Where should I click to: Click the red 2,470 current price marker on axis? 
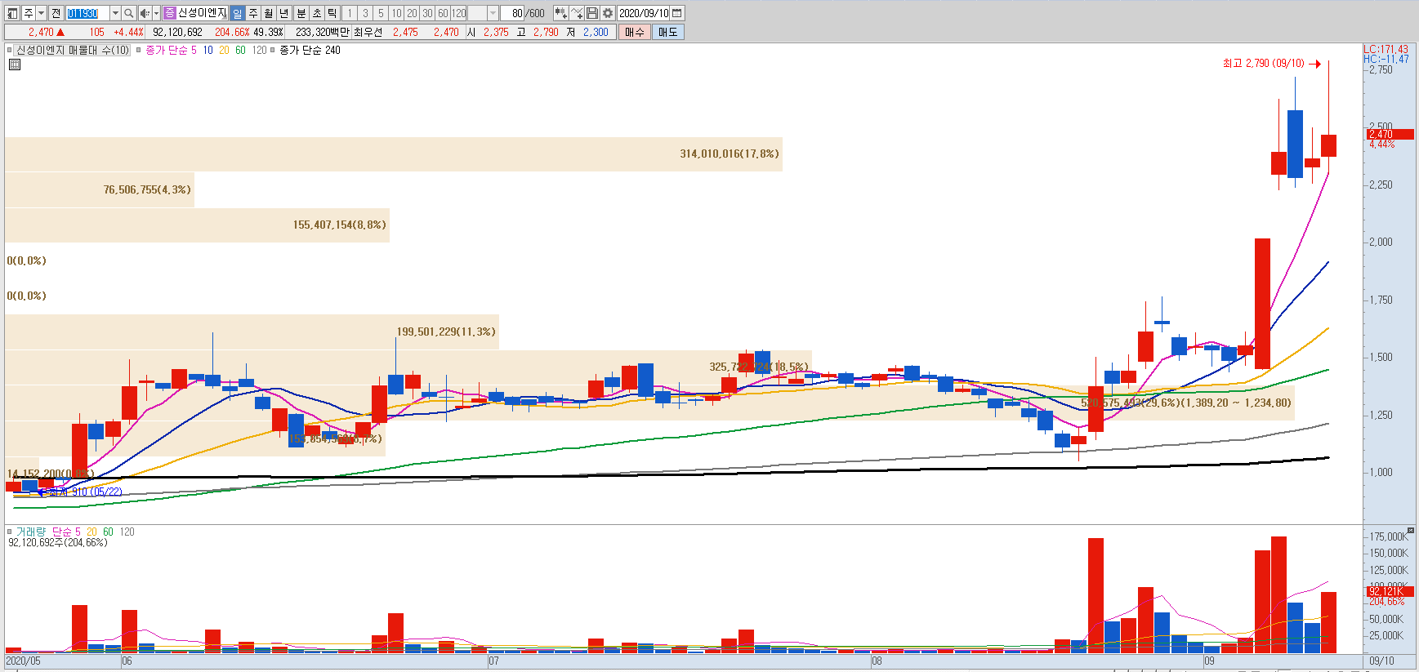click(1390, 134)
